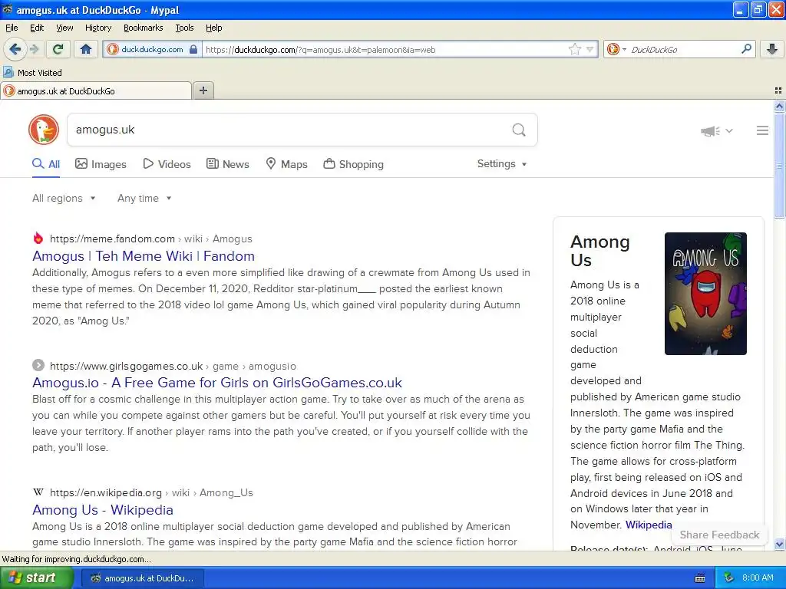The width and height of the screenshot is (786, 589).
Task: Click the www.girlsgogames.co.uk result URL
Action: [x=127, y=366]
